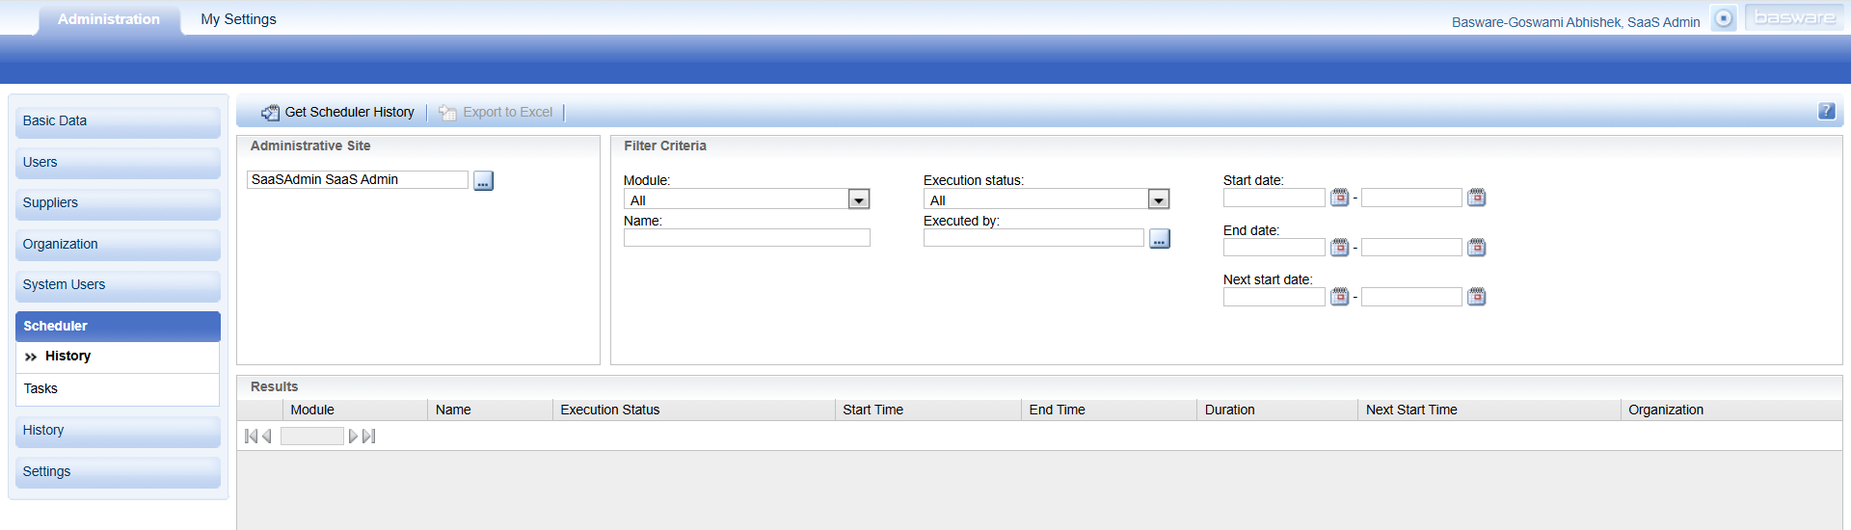Viewport: 1851px width, 530px height.
Task: Open calendar for first Start date field
Action: (x=1339, y=198)
